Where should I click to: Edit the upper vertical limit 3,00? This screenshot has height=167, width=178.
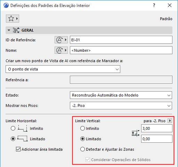click(157, 128)
